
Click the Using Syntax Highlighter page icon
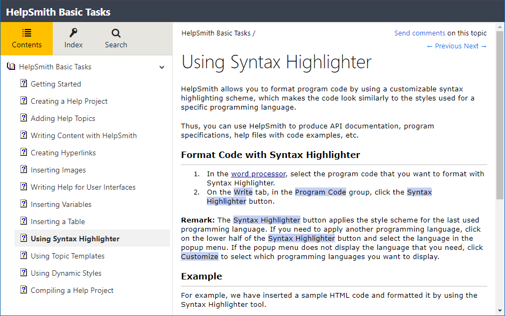click(x=24, y=238)
